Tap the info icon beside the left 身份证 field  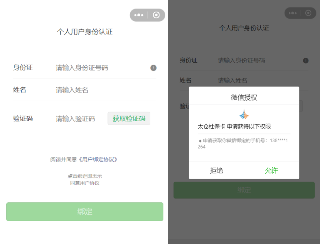pyautogui.click(x=154, y=68)
